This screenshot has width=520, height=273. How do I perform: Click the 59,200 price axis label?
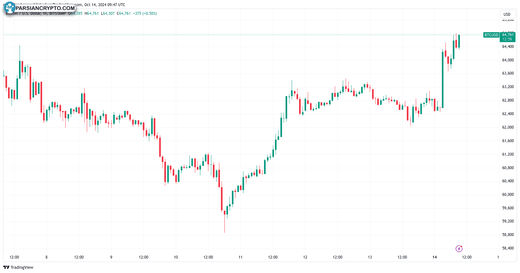[x=508, y=221]
